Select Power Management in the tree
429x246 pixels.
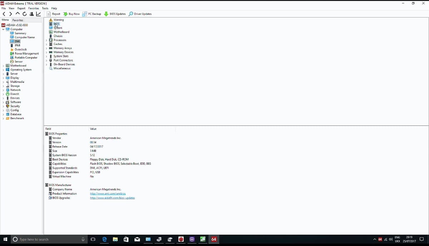[x=26, y=53]
